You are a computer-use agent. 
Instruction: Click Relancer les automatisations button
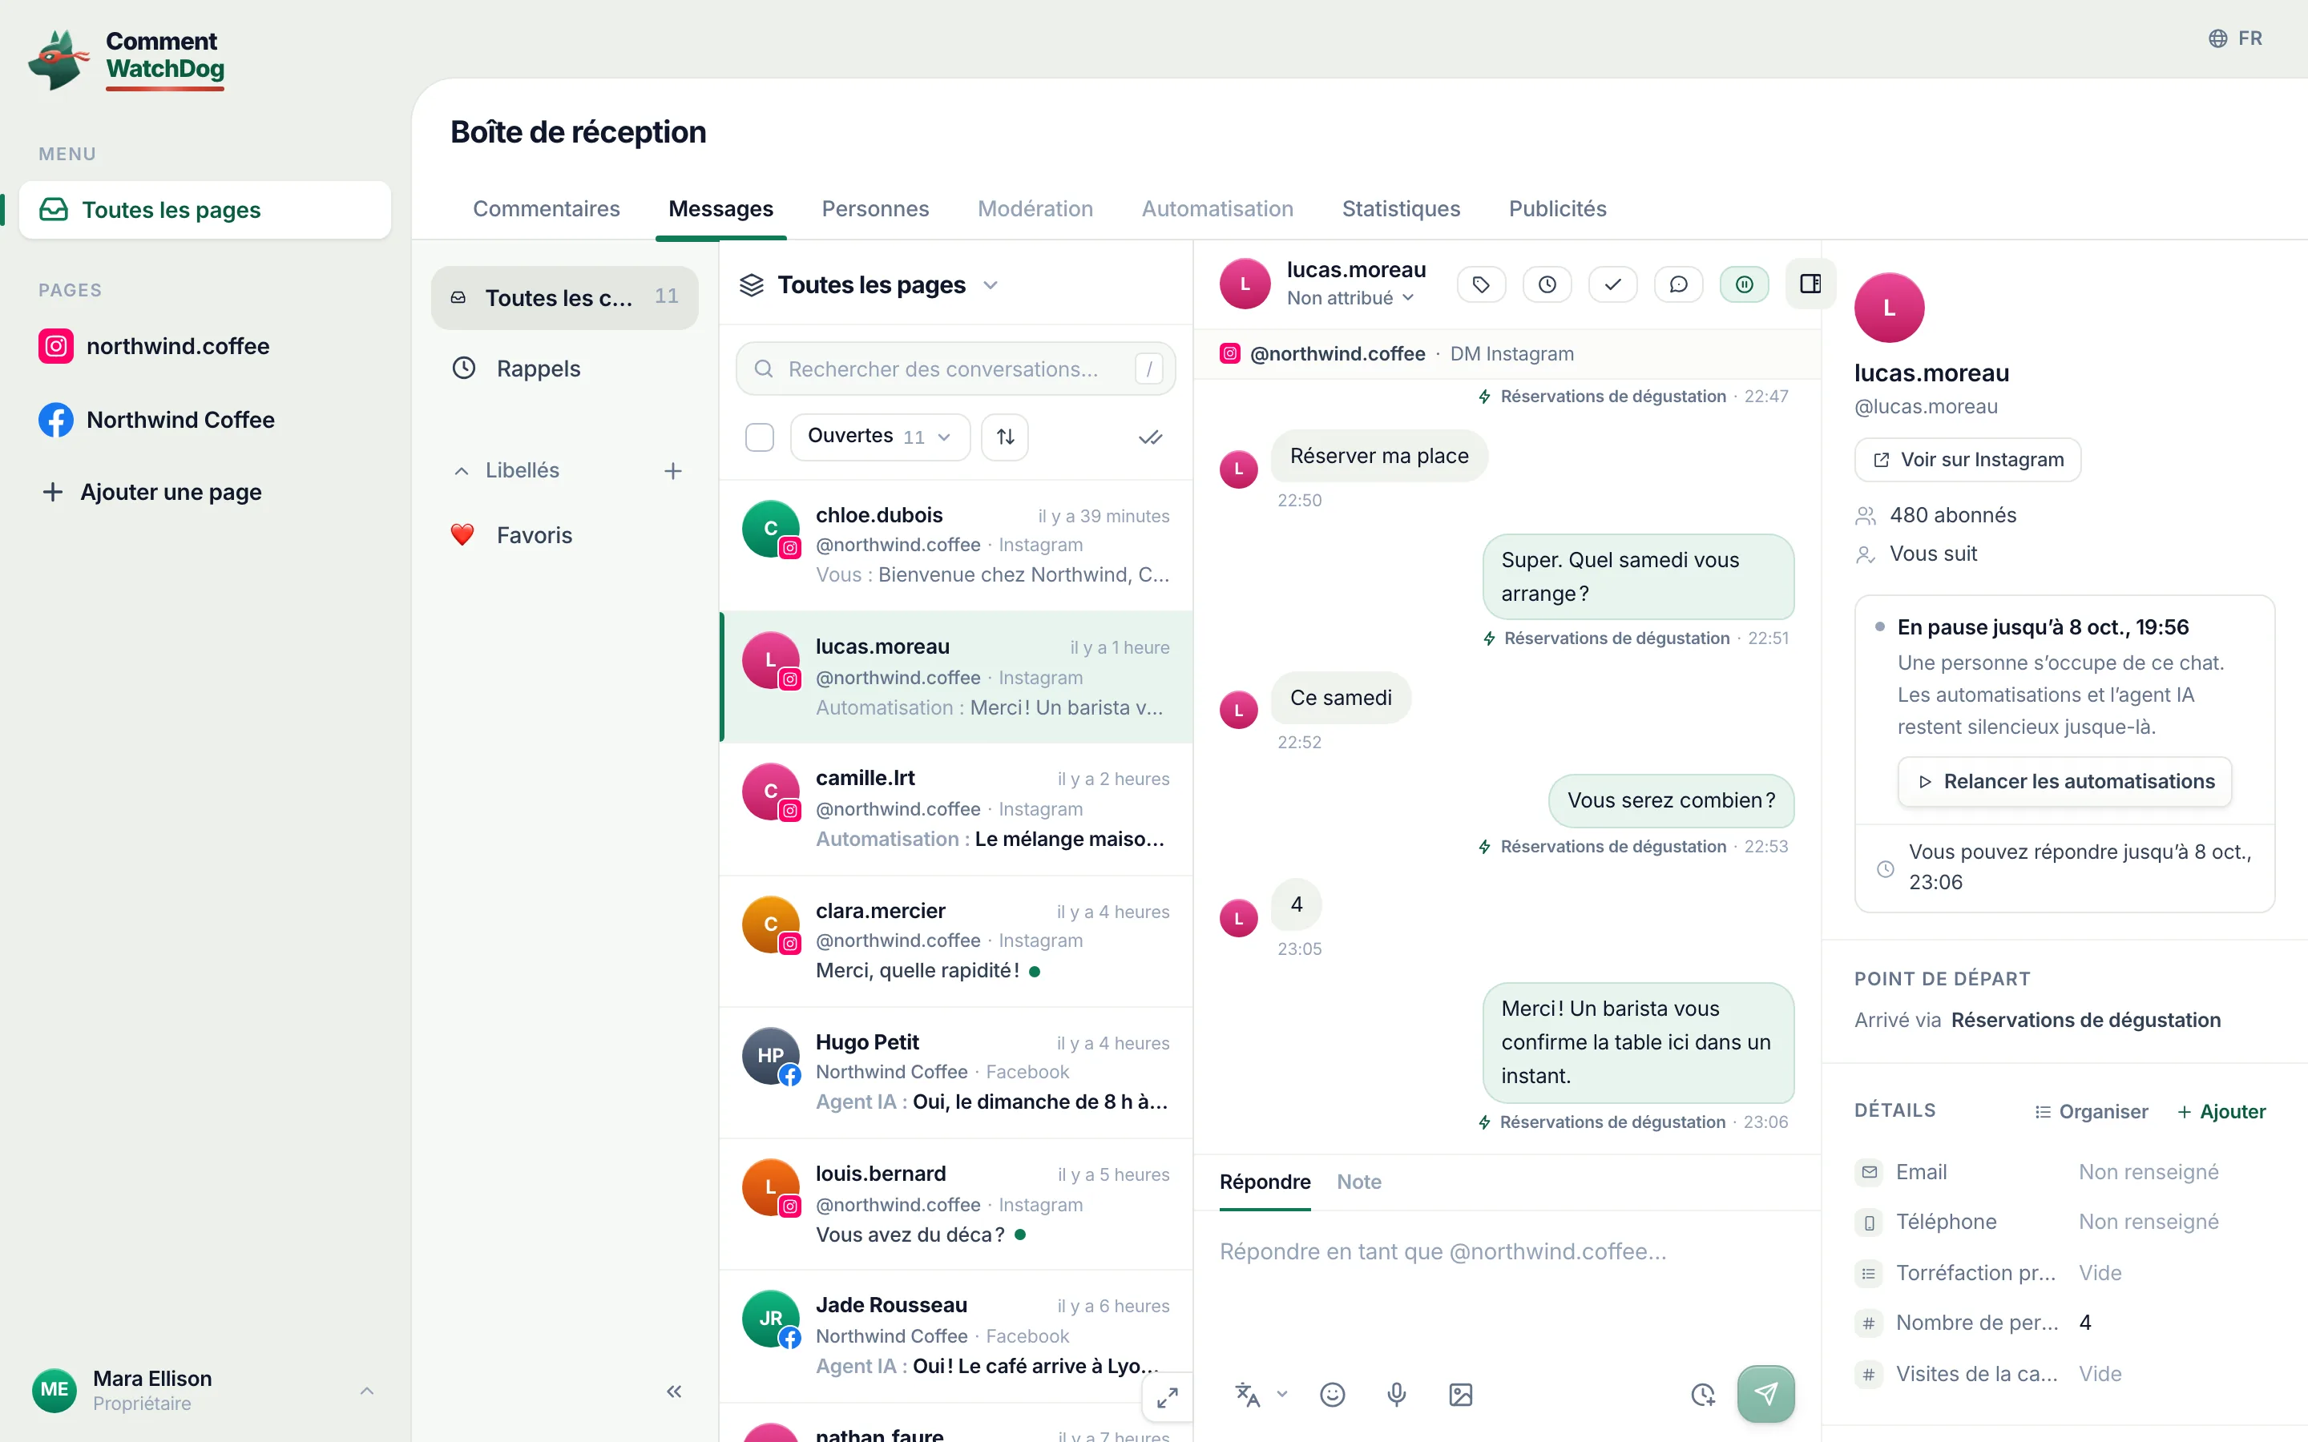tap(2065, 782)
